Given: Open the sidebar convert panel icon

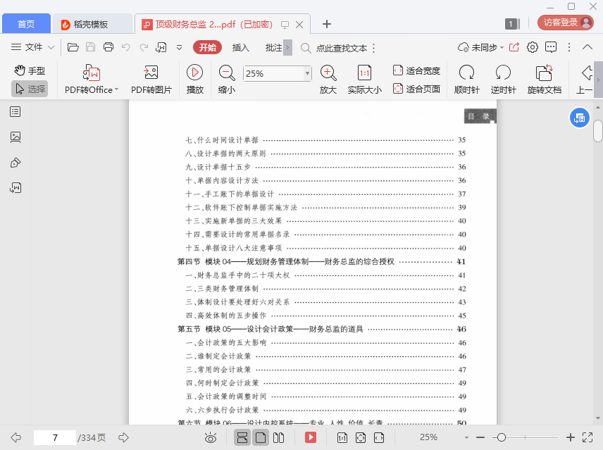Looking at the screenshot, I should coord(15,188).
